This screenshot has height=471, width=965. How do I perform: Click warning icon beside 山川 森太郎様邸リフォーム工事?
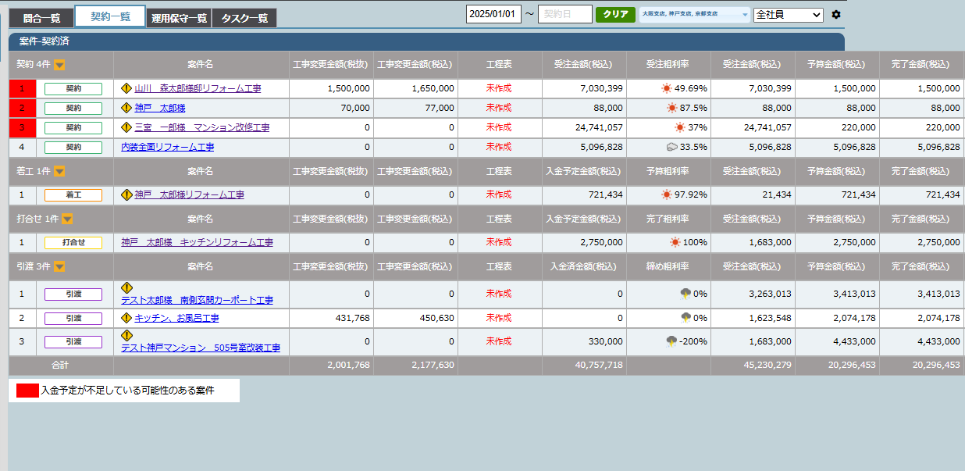pos(126,88)
